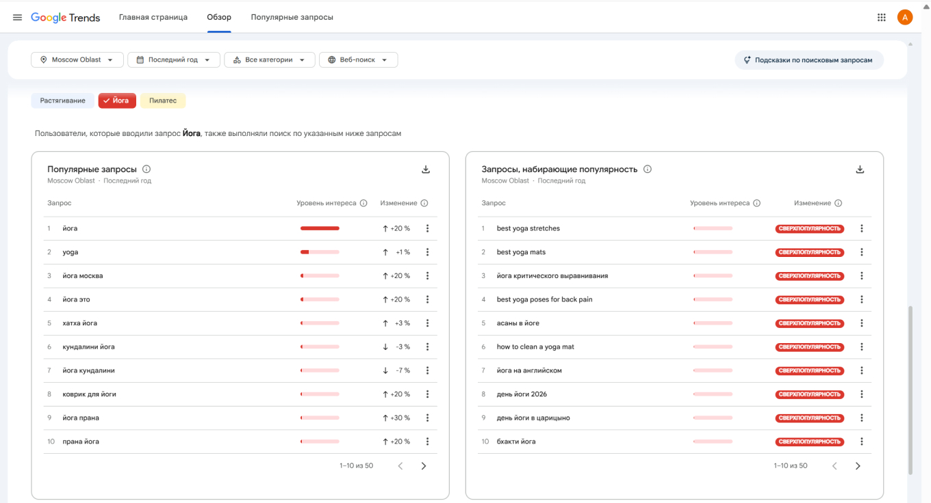
Task: Show info next to Популярные запросы title
Action: point(146,169)
